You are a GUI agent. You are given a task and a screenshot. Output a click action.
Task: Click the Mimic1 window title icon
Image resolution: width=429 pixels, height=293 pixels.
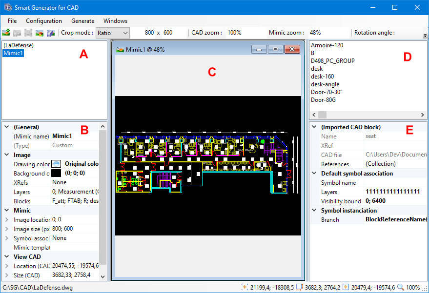click(119, 49)
